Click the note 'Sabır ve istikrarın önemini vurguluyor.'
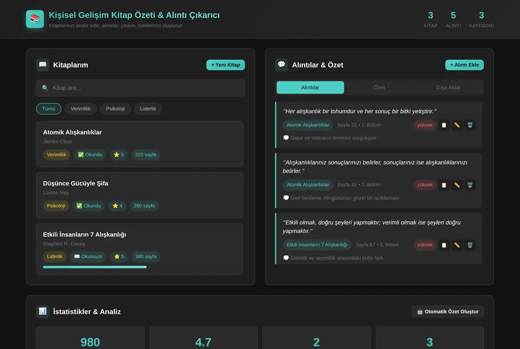Image resolution: width=520 pixels, height=349 pixels. click(x=330, y=138)
